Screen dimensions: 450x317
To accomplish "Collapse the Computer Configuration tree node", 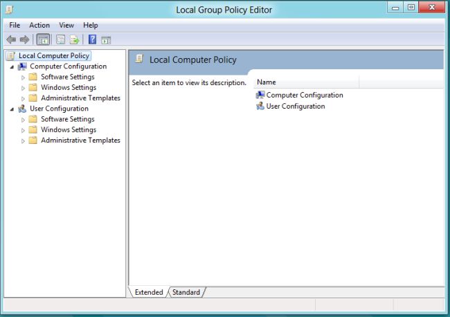I will pos(12,67).
